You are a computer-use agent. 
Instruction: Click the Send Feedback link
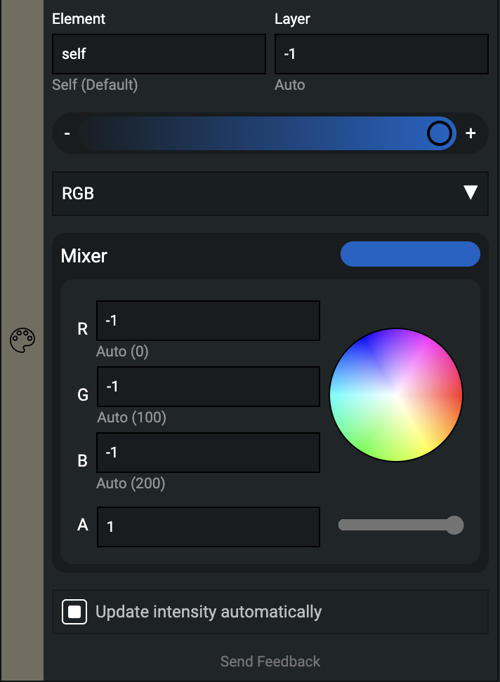pos(270,661)
